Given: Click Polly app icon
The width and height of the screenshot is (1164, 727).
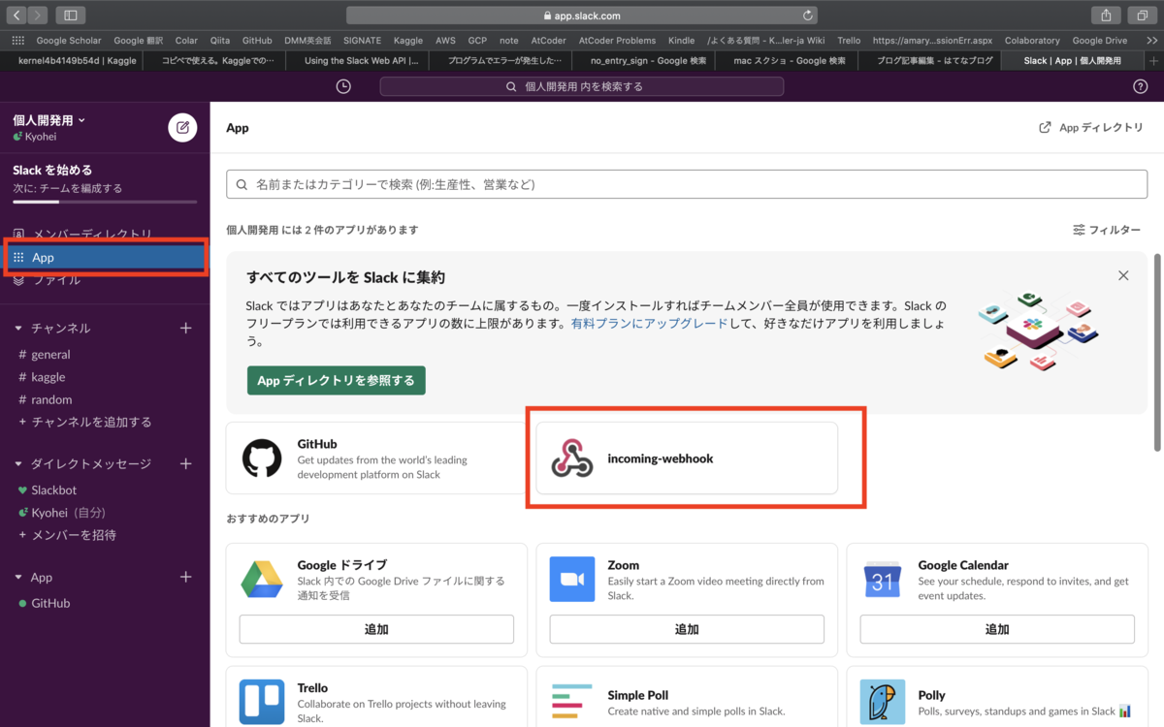Looking at the screenshot, I should (883, 703).
